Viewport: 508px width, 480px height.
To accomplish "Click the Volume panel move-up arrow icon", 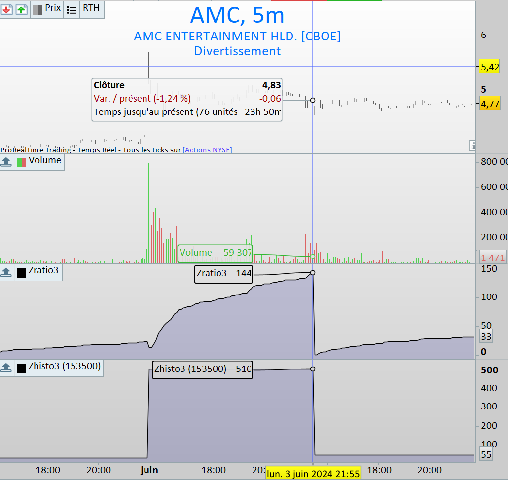I will tap(6, 162).
